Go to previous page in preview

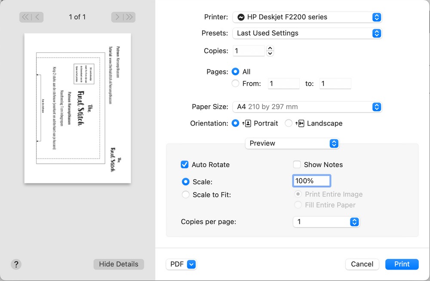click(38, 17)
